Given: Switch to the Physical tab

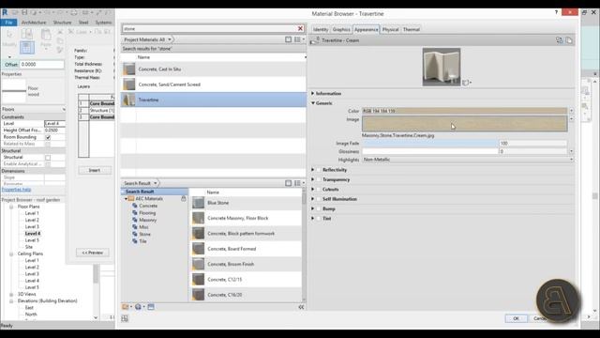Looking at the screenshot, I should tap(390, 29).
